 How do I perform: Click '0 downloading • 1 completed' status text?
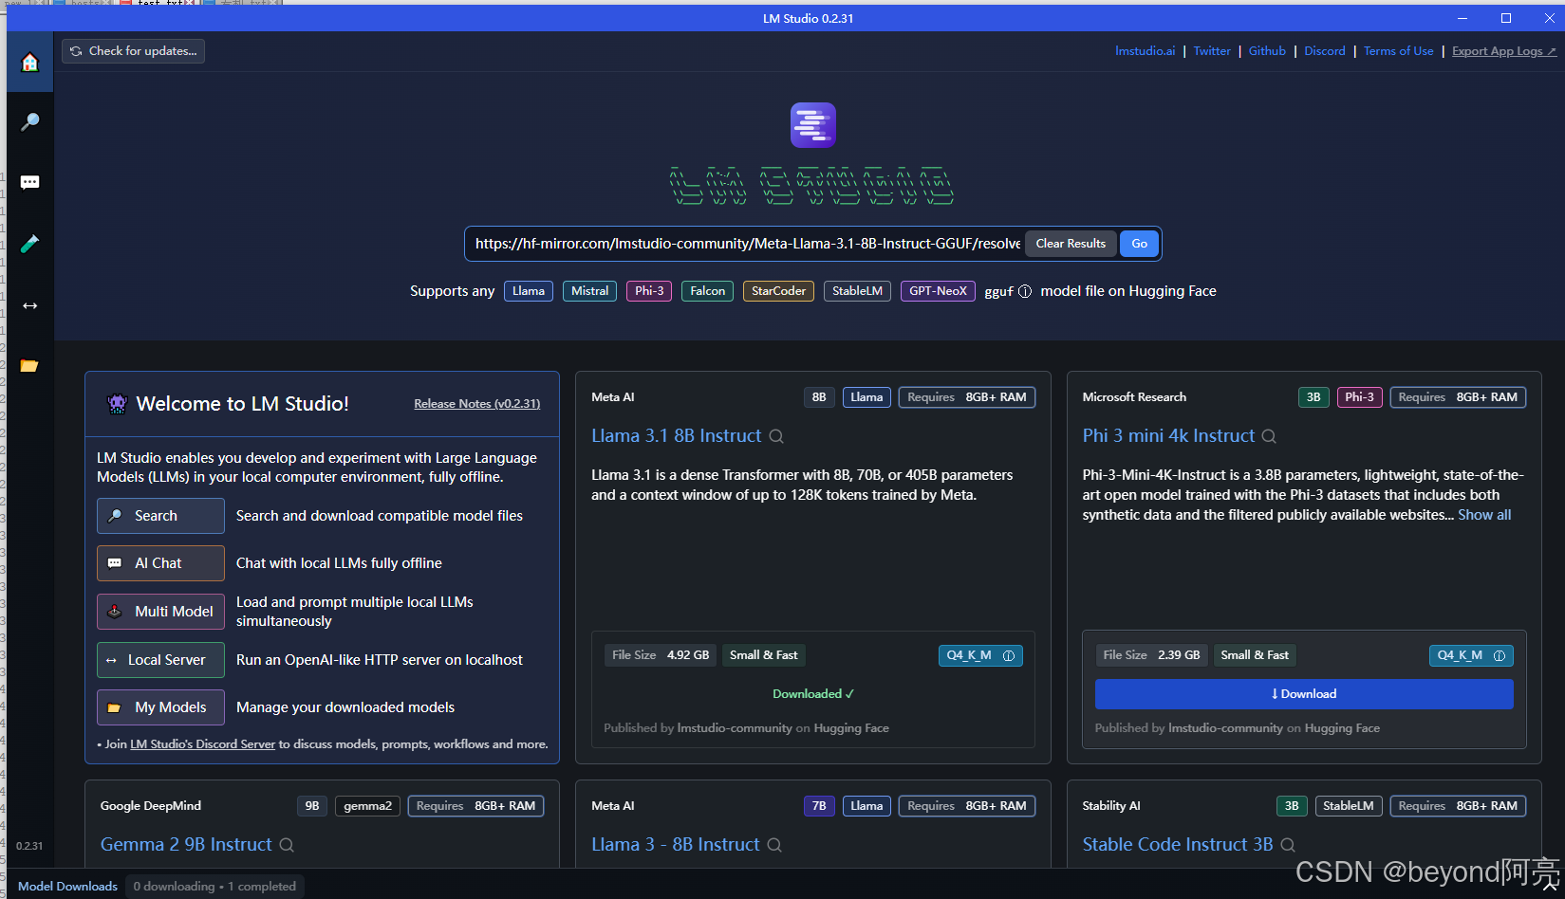coord(214,887)
